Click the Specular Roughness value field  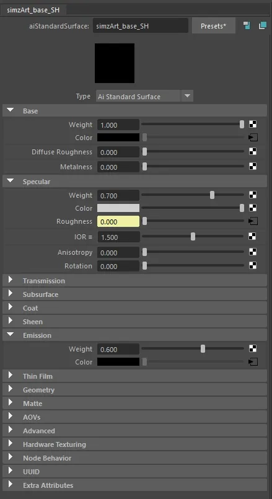[118, 221]
